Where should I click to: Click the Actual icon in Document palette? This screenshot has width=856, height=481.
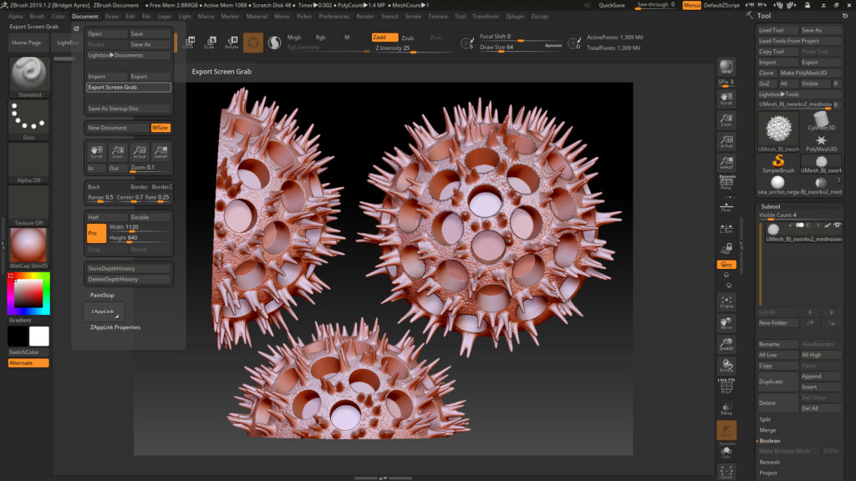(x=140, y=152)
